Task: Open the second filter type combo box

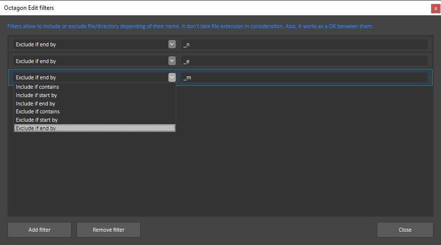Action: 91,61
